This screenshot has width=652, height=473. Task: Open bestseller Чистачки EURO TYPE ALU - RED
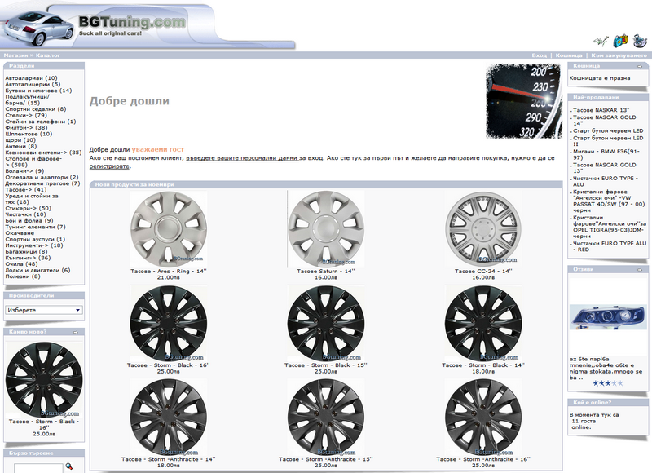pyautogui.click(x=610, y=246)
